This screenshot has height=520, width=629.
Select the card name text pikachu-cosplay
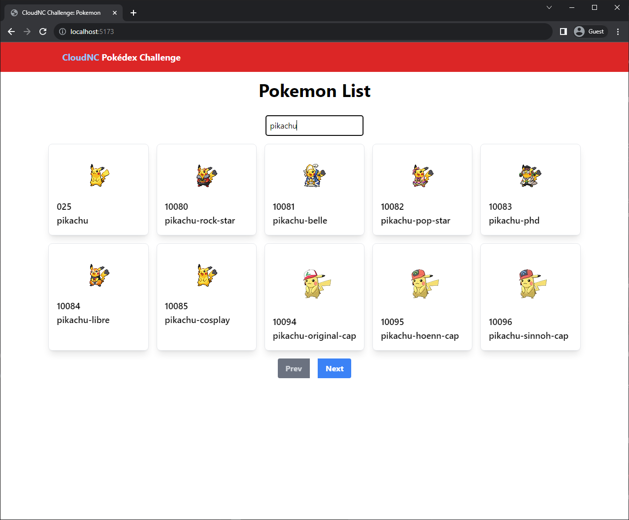pyautogui.click(x=198, y=320)
